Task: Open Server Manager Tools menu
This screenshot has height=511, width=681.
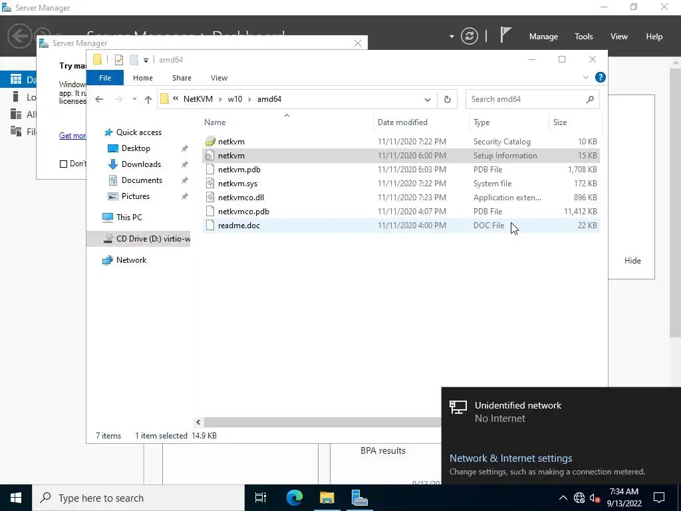Action: point(584,37)
